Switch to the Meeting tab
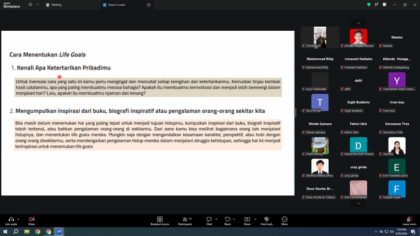 [x=54, y=5]
